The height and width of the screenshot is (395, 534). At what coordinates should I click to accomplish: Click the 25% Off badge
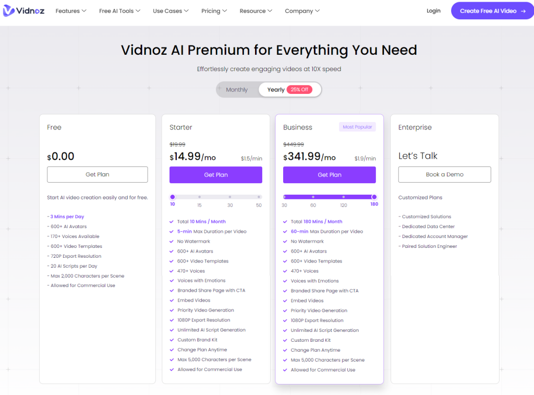pos(299,90)
